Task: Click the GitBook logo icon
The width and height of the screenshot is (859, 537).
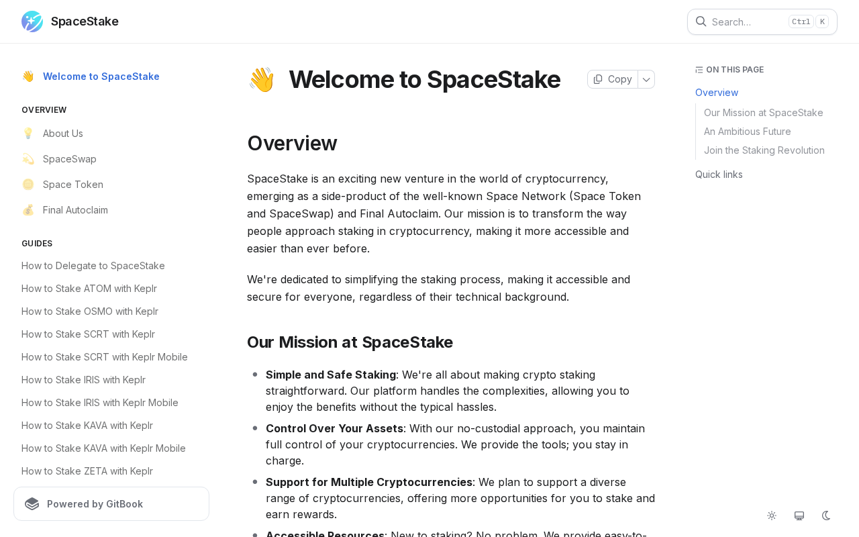Action: pyautogui.click(x=32, y=504)
